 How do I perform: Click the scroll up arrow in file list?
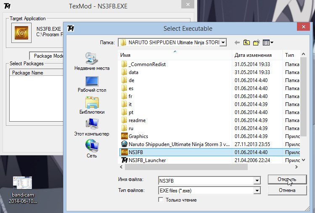click(304, 54)
